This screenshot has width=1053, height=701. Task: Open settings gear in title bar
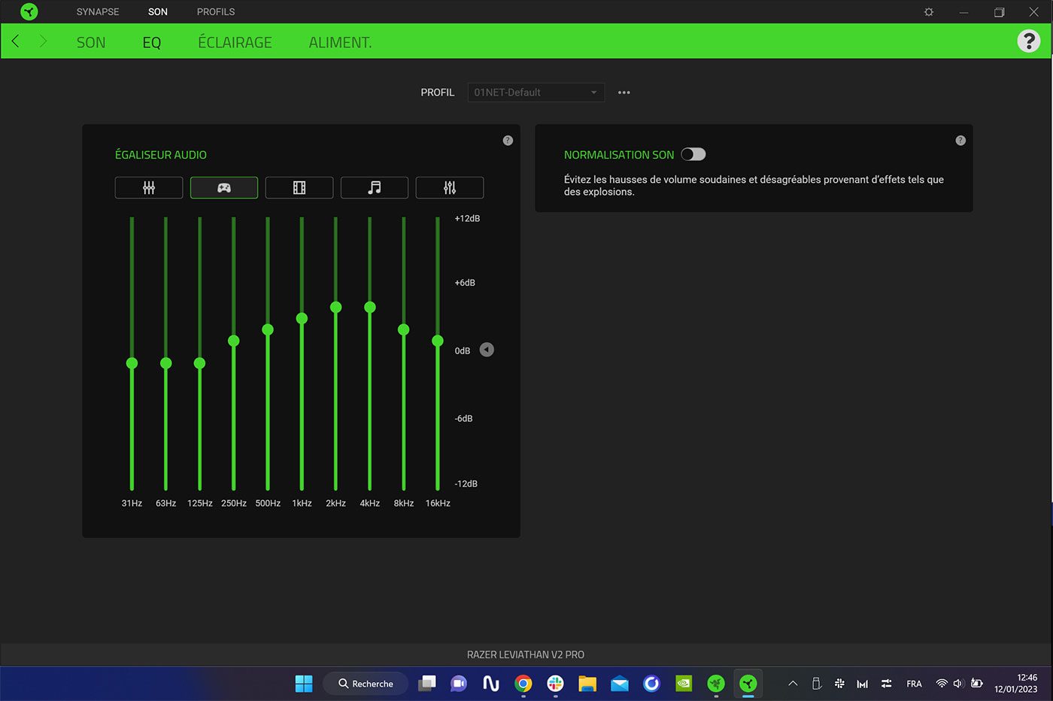point(929,12)
